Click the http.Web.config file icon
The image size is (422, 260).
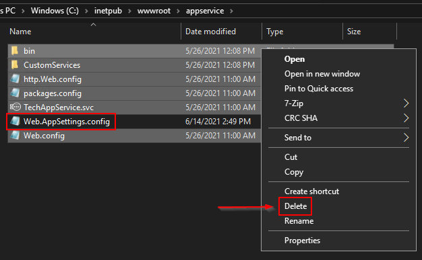(x=15, y=79)
